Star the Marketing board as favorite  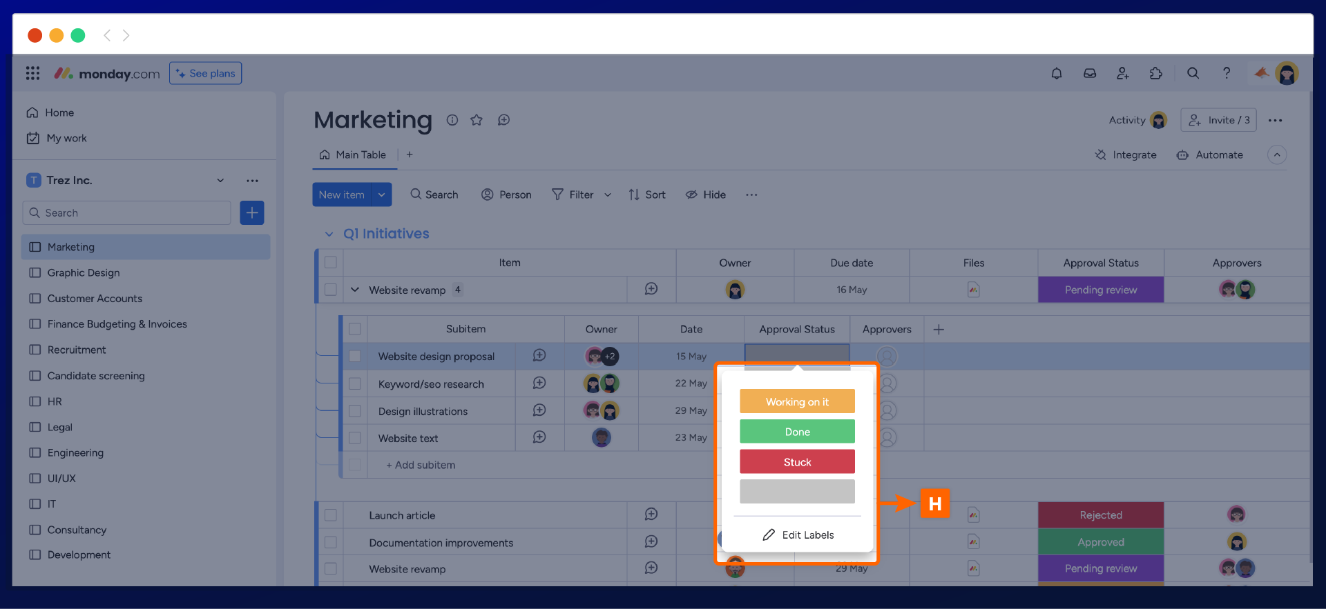coord(477,120)
